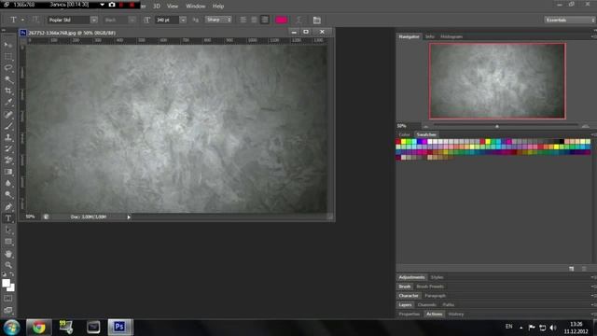Open magenta text color swatch
This screenshot has height=336, width=597.
pyautogui.click(x=282, y=20)
